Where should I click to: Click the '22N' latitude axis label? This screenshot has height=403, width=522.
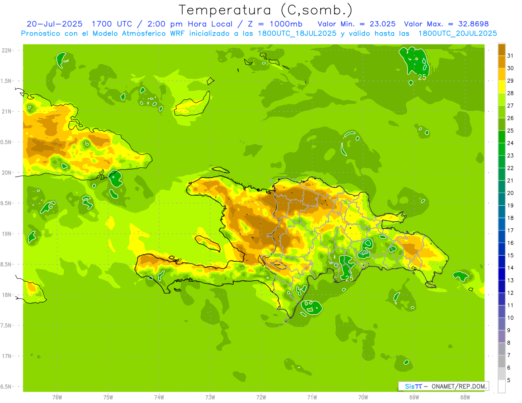[7, 50]
